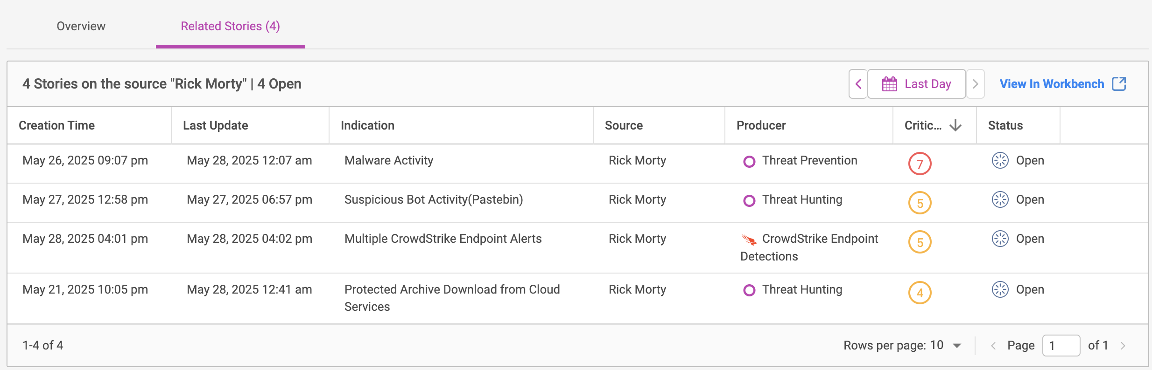Image resolution: width=1152 pixels, height=370 pixels.
Task: Click the sort arrow on Criticality column
Action: (x=955, y=125)
